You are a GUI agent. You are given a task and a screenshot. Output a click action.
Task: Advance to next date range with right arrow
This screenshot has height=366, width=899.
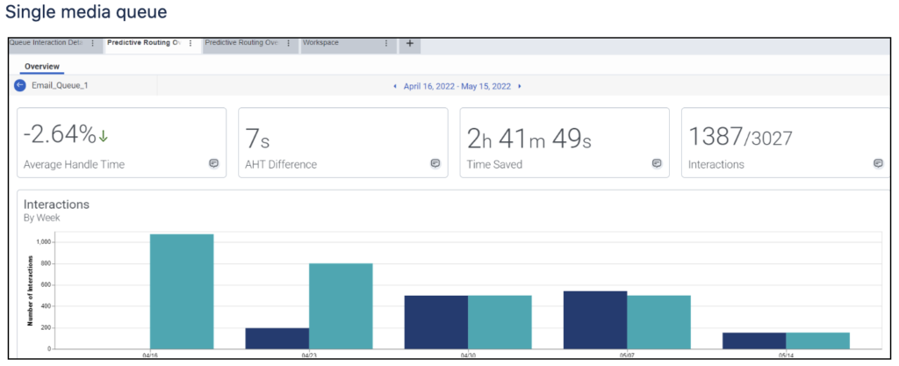(x=520, y=86)
